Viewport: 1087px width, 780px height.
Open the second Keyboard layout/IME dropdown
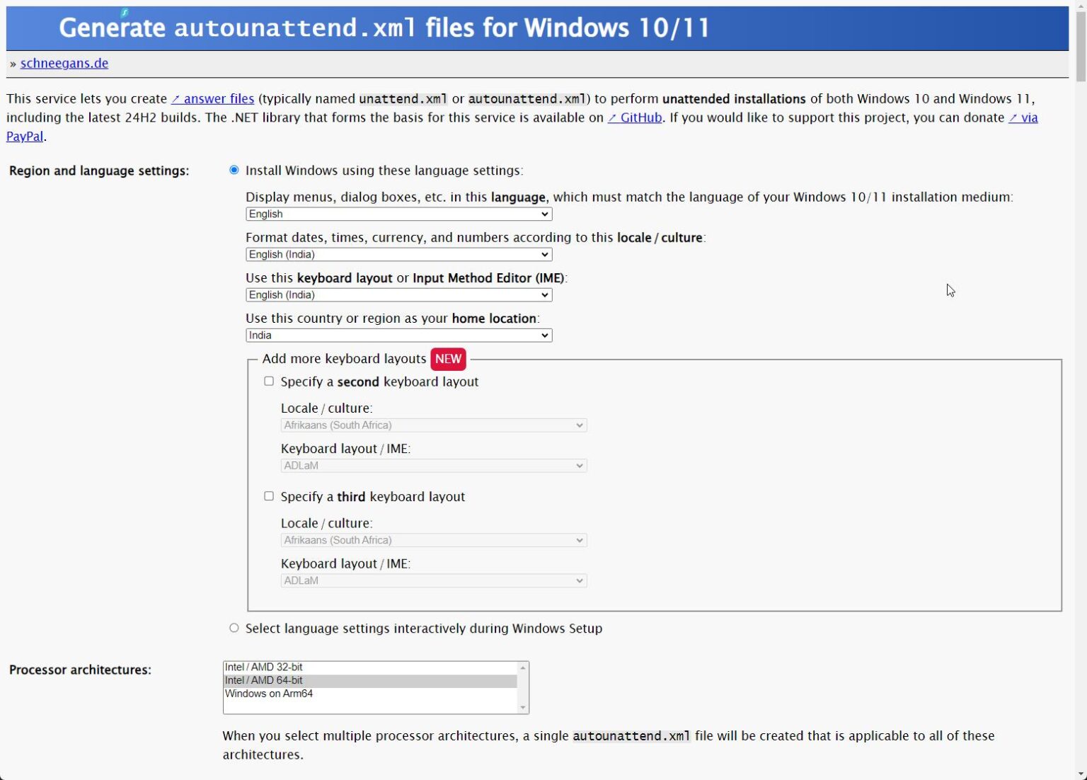pyautogui.click(x=433, y=465)
